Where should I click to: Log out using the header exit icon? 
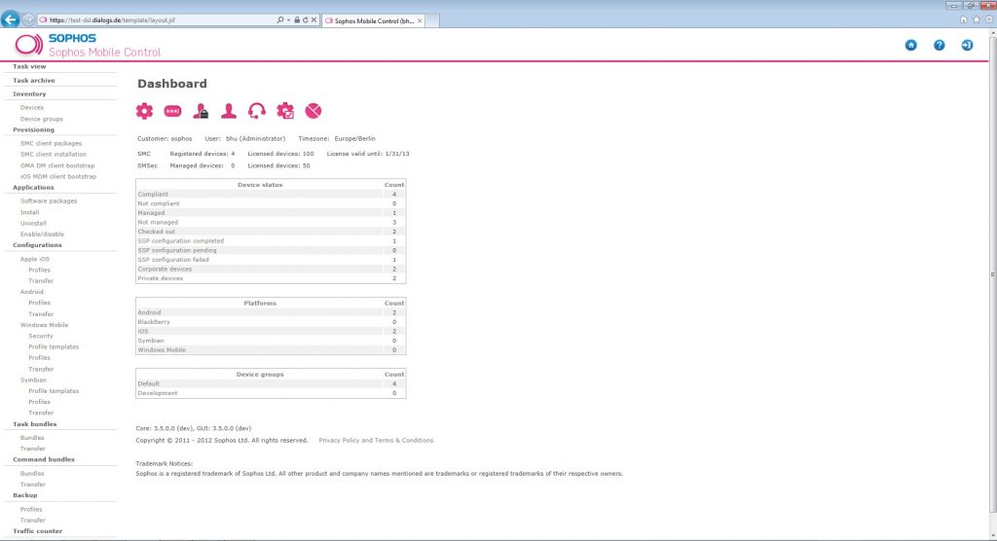point(967,45)
